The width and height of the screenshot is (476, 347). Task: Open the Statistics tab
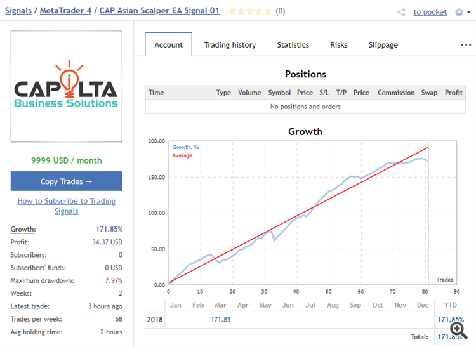[x=293, y=45]
